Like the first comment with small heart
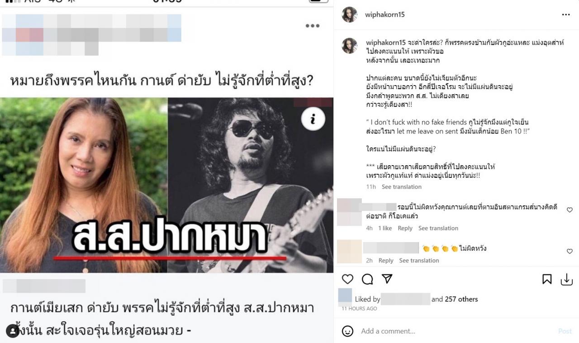 click(x=570, y=210)
